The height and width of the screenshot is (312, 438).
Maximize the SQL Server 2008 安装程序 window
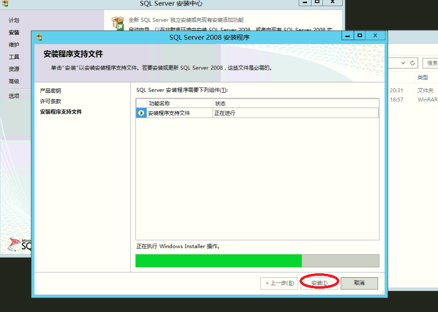coord(360,36)
